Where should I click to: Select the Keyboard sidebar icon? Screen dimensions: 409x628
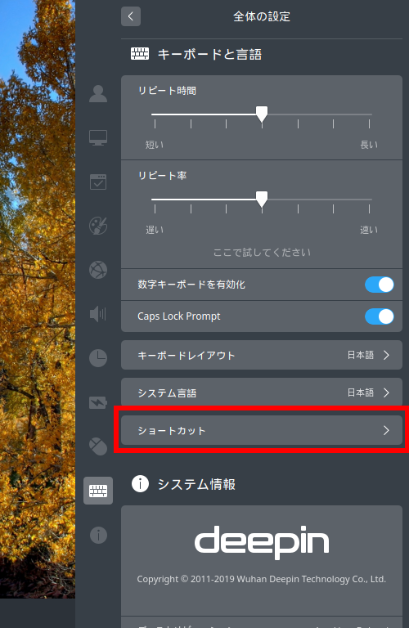tap(98, 491)
